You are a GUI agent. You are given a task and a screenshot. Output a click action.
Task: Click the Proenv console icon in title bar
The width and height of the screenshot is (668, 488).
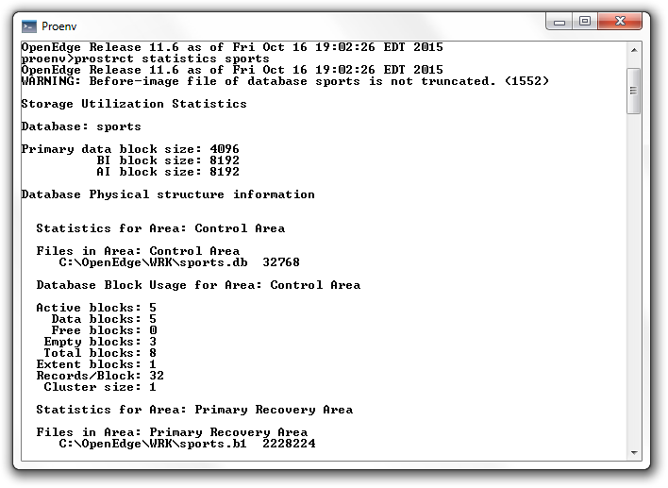(x=29, y=26)
